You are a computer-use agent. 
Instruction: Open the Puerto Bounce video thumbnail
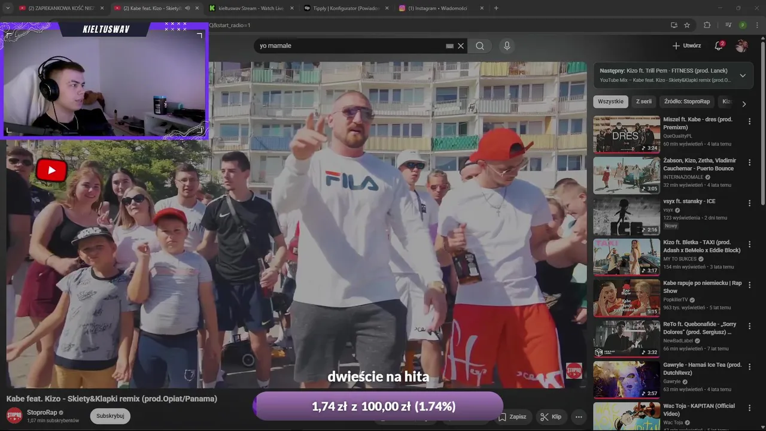[x=627, y=175]
